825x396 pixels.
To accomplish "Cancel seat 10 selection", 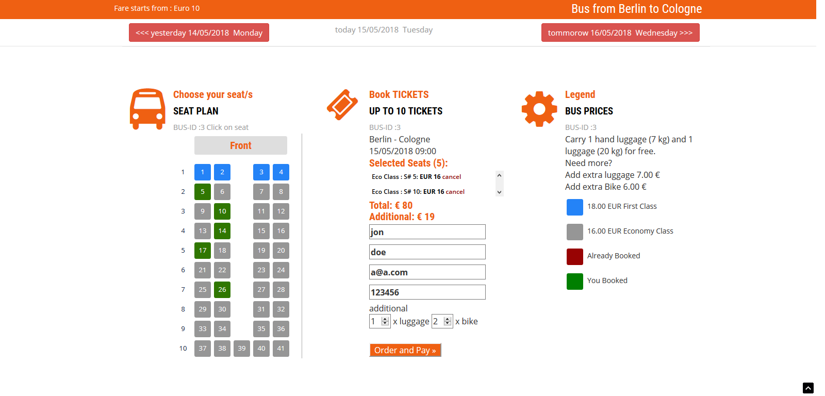I will tap(455, 192).
